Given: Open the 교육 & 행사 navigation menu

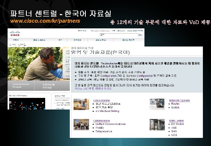Looking at the screenshot, I should click(101, 40).
